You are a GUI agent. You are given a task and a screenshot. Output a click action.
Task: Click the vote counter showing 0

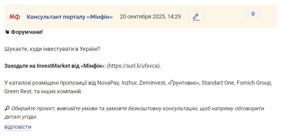[x=253, y=14]
